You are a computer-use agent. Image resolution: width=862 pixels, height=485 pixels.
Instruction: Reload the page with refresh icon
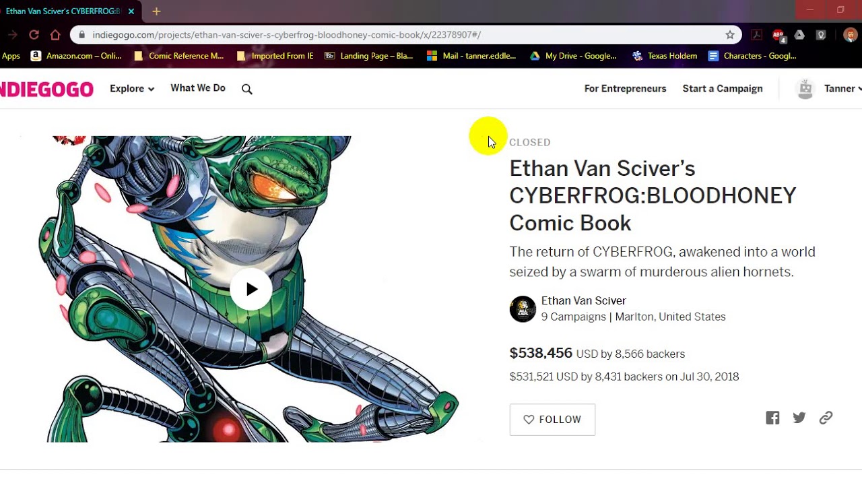point(34,34)
